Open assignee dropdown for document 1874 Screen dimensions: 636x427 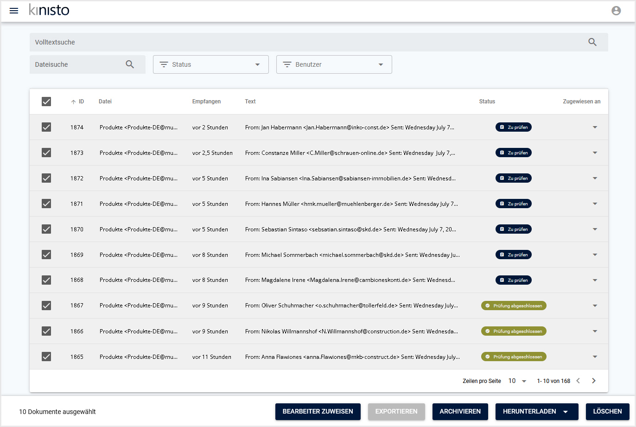(x=595, y=127)
